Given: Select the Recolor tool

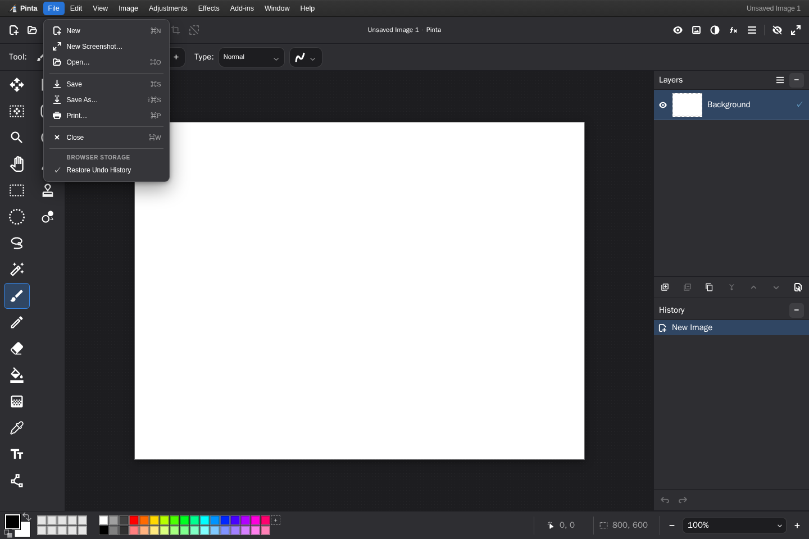Looking at the screenshot, I should [x=48, y=217].
